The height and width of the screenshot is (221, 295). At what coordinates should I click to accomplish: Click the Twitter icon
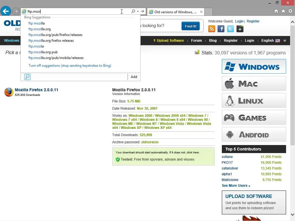[x=230, y=29]
